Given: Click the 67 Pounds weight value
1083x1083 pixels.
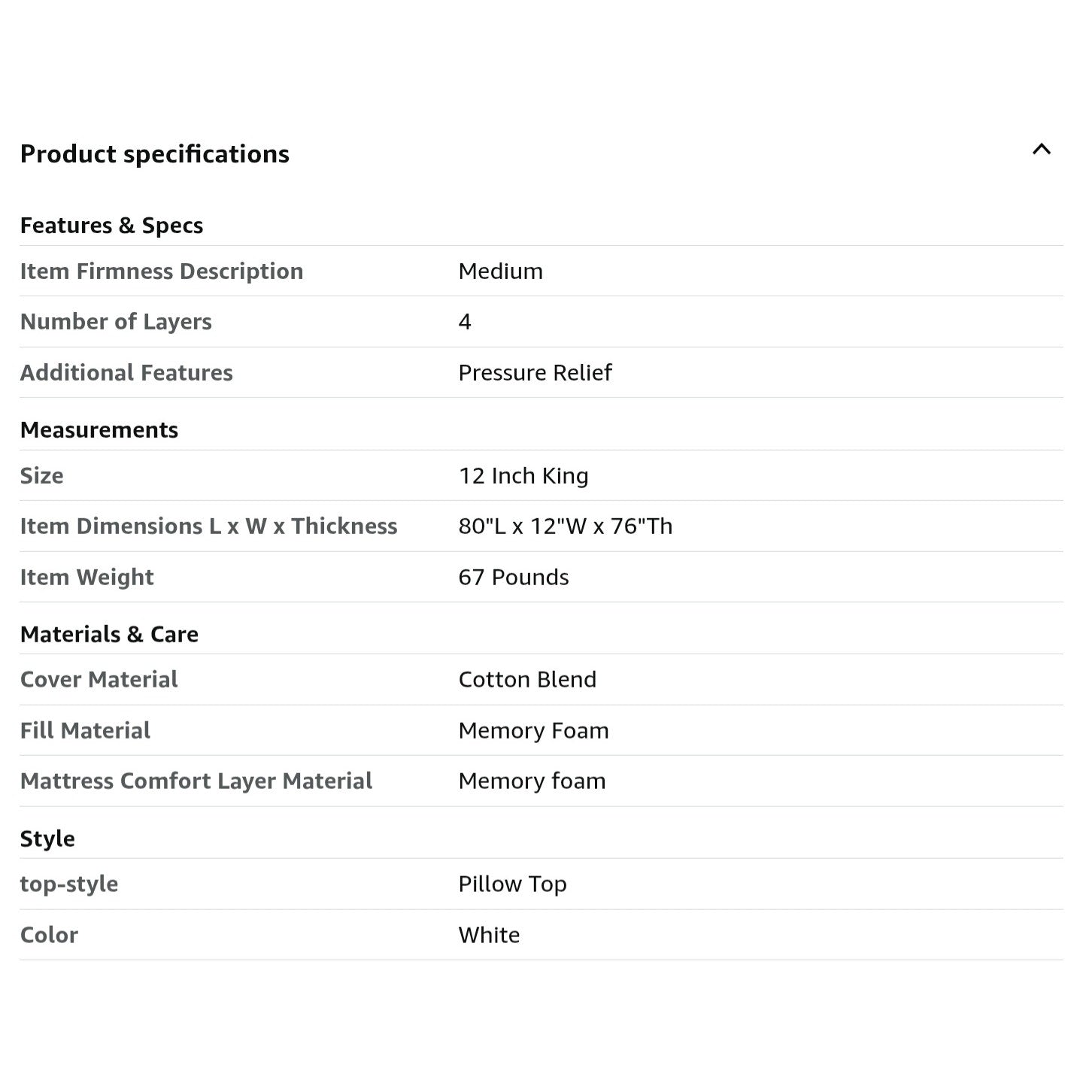Looking at the screenshot, I should coord(513,578).
